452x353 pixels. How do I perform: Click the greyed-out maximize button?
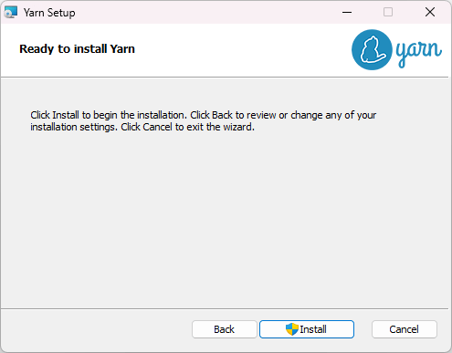pyautogui.click(x=388, y=12)
